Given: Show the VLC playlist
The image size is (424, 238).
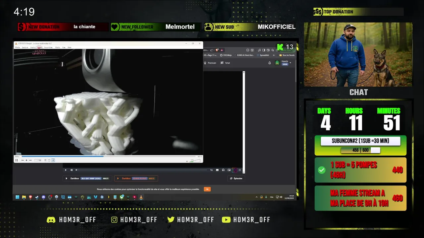Looking at the screenshot, I should pyautogui.click(x=45, y=160).
